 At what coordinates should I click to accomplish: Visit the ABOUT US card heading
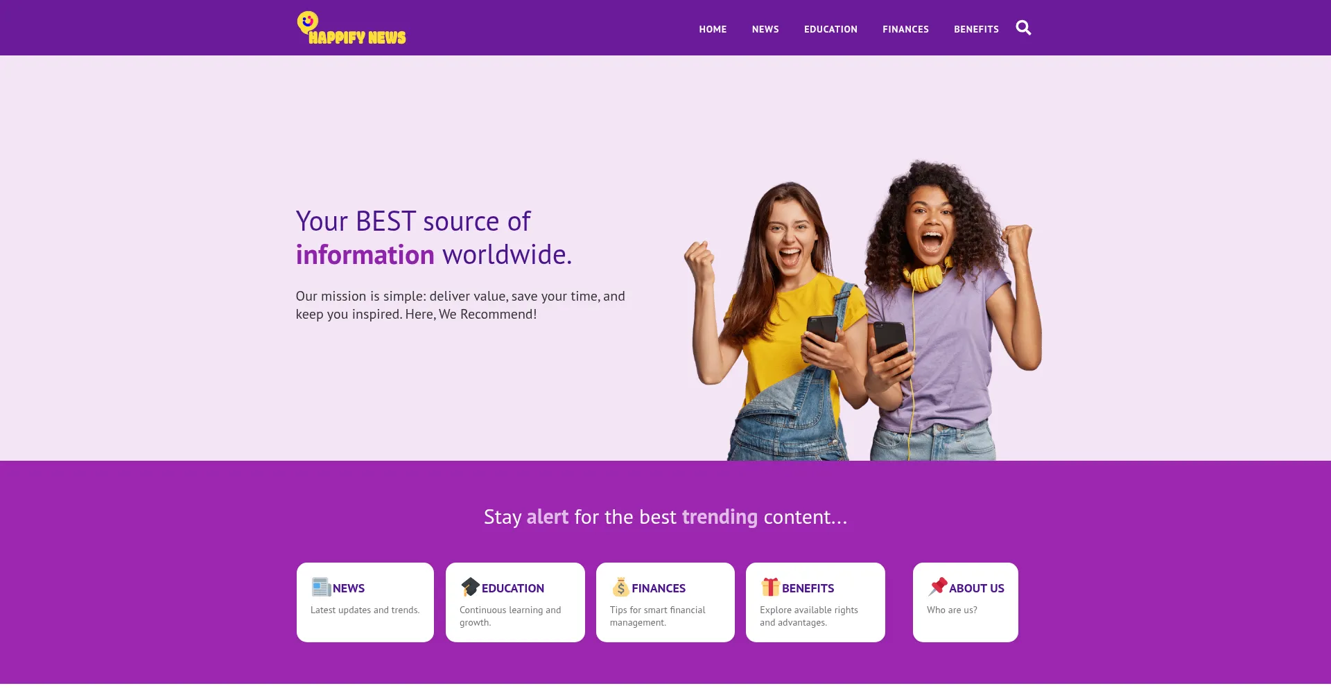coord(977,588)
